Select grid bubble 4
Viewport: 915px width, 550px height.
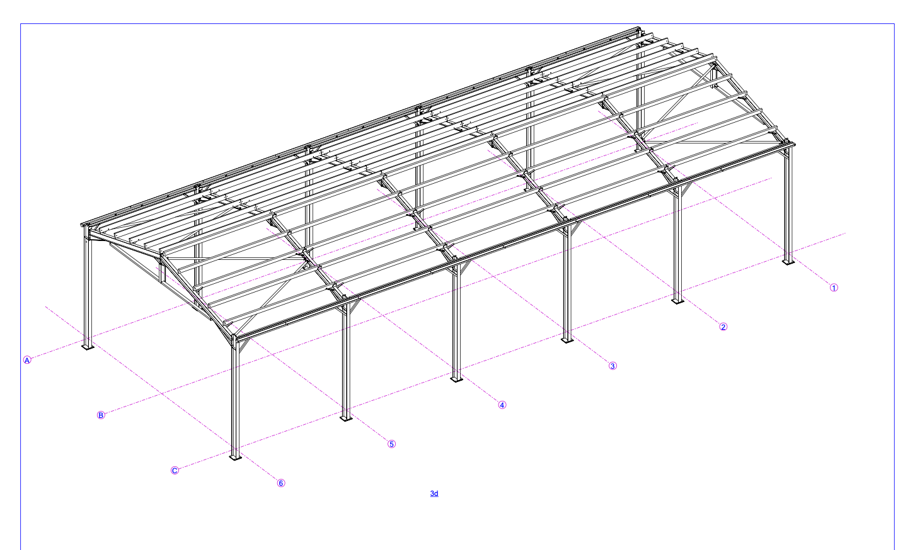[x=502, y=405]
